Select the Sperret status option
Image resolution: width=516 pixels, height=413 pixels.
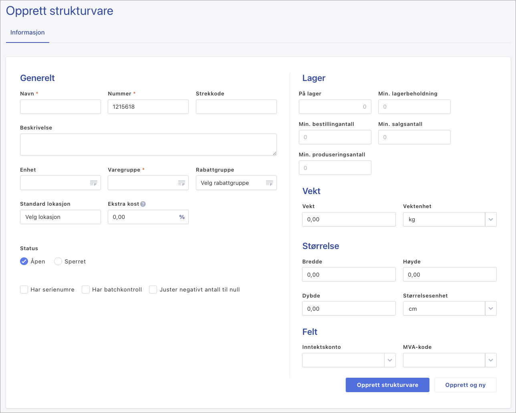pyautogui.click(x=58, y=261)
